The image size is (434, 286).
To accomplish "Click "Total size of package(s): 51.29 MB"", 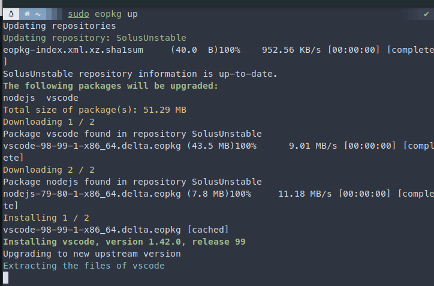I will click(95, 110).
